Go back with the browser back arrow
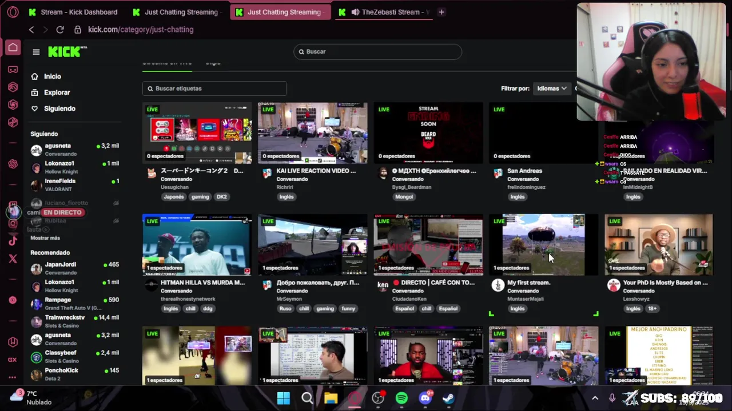The image size is (732, 411). [x=31, y=30]
